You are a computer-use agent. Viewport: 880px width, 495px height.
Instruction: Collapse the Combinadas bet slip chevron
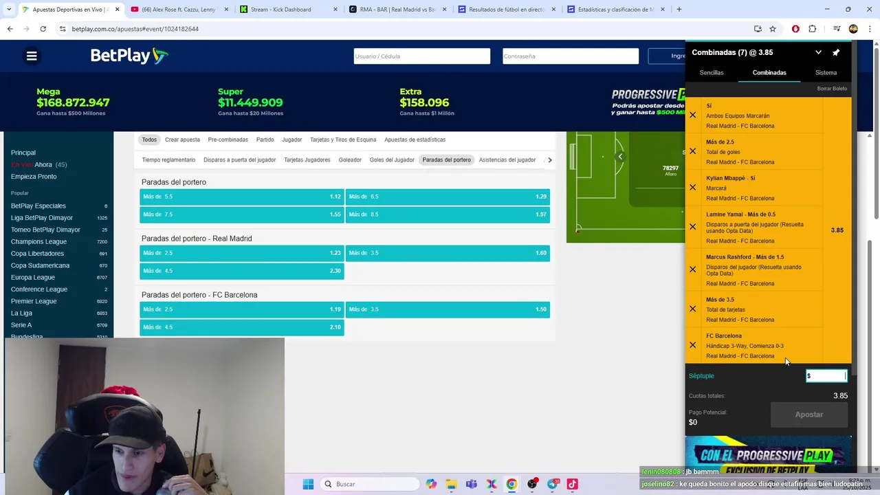818,52
